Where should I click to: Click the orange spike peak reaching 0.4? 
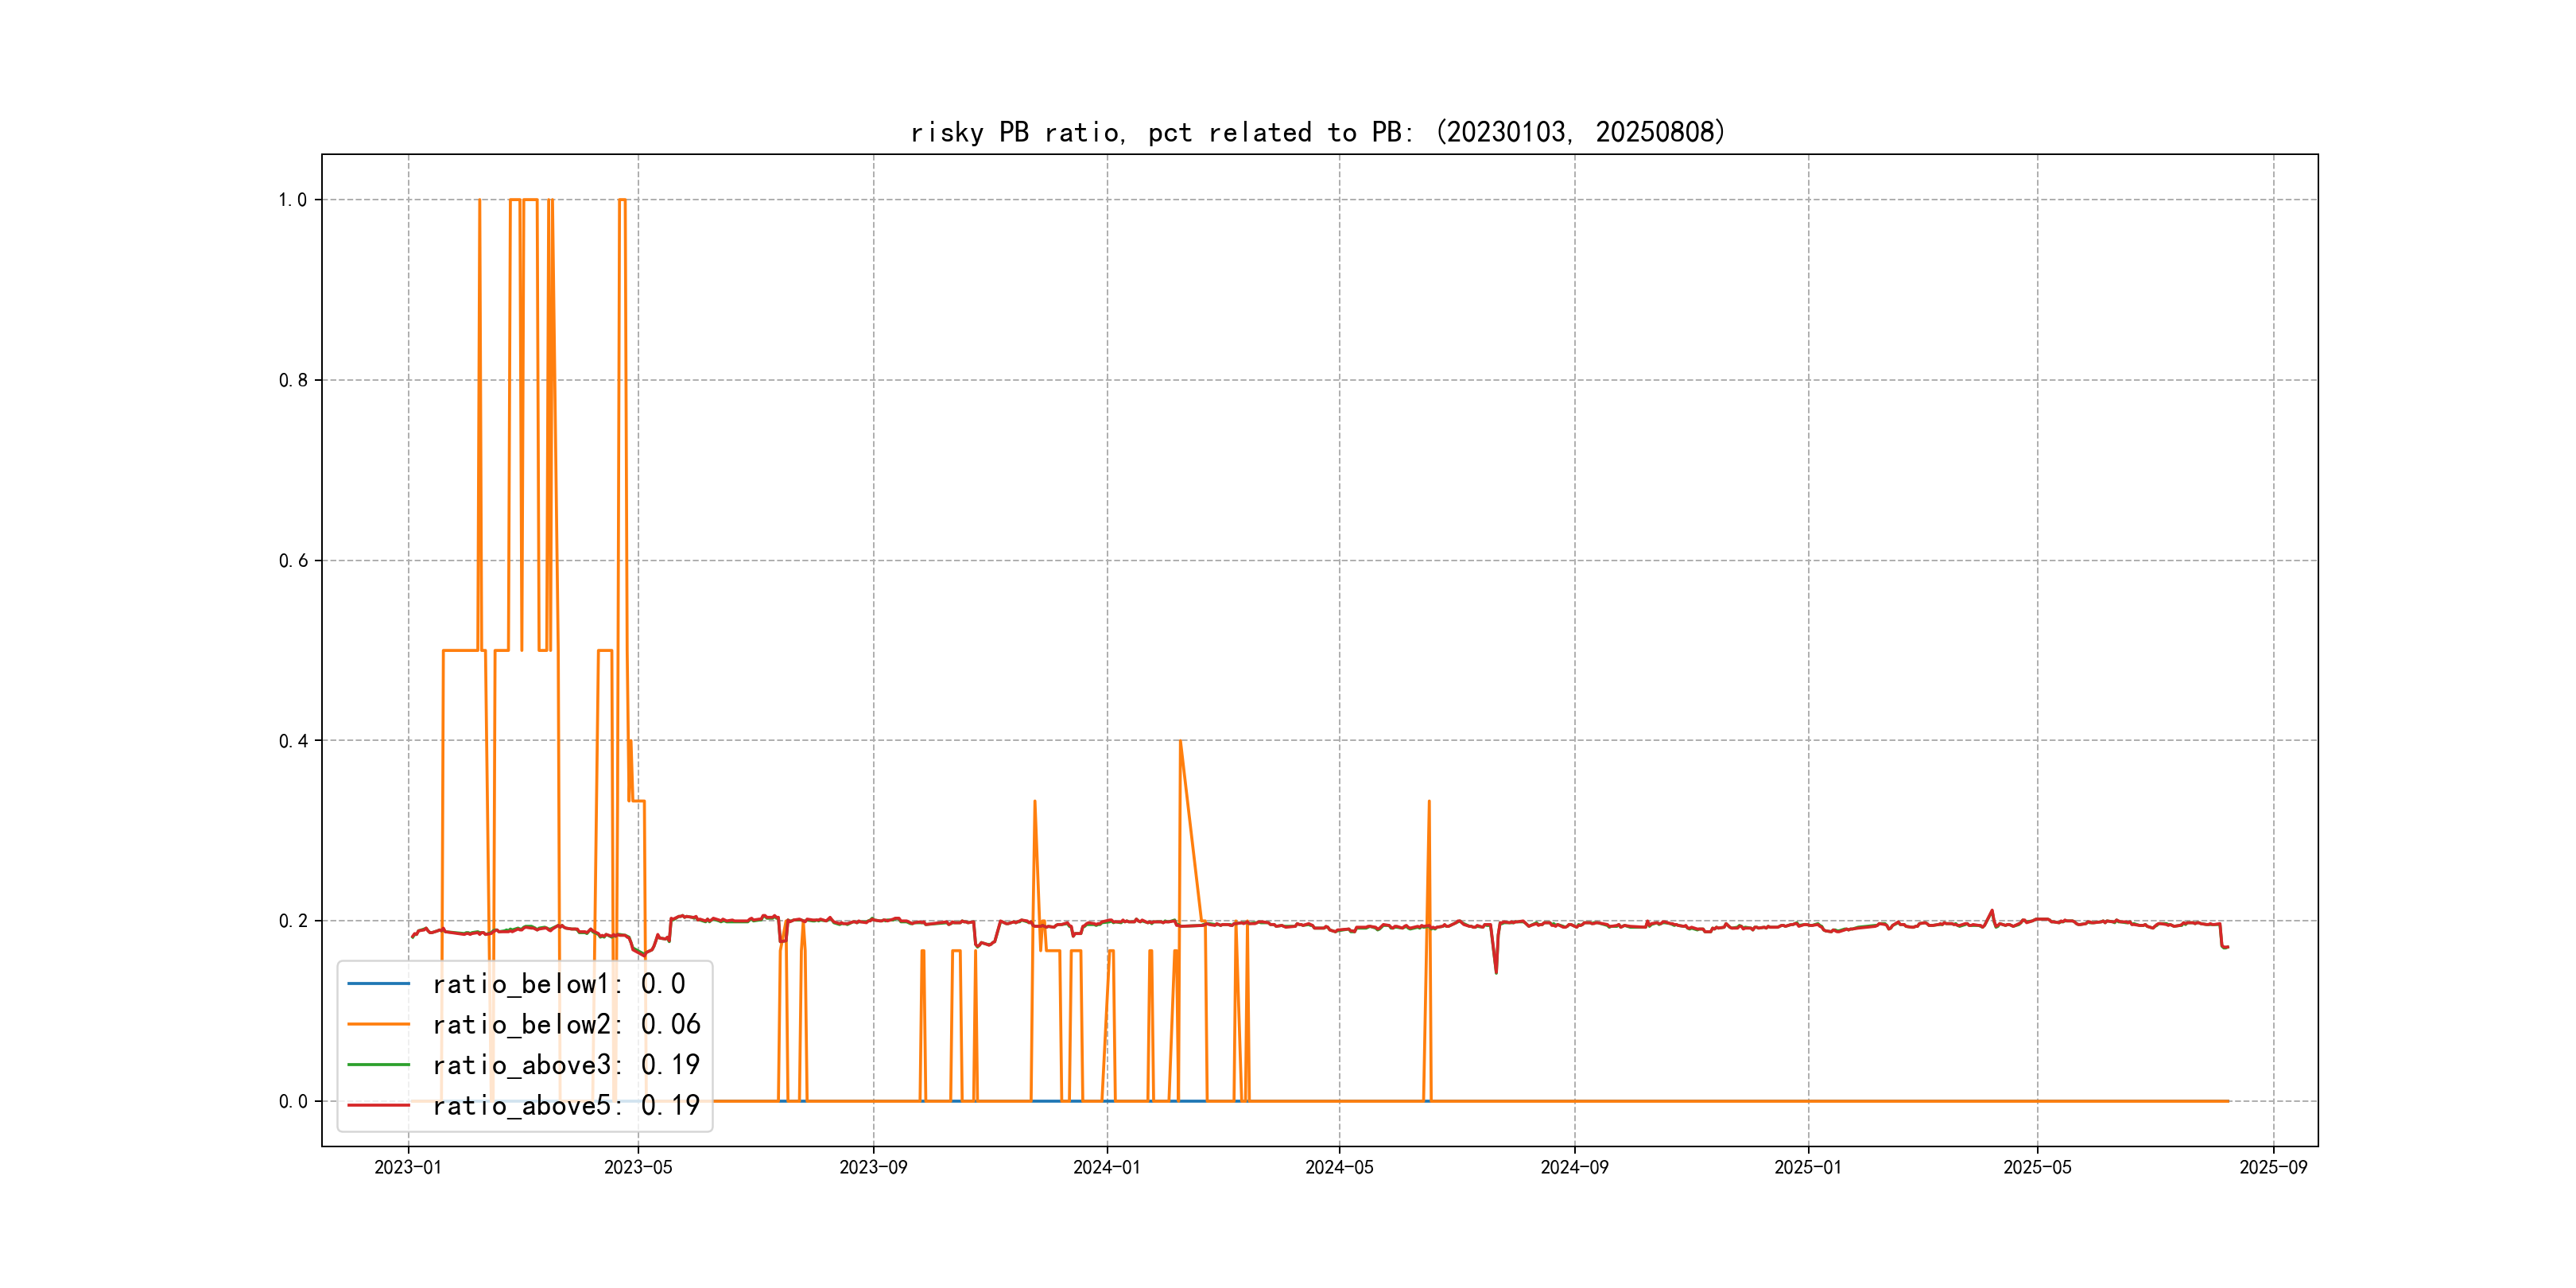tap(1180, 742)
